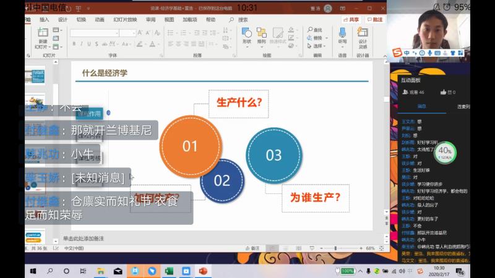Click the Sogou input method logo
This screenshot has width=495, height=278.
point(397,53)
